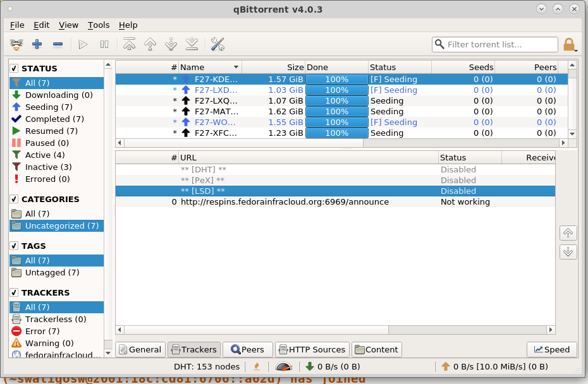Toggle the CATEGORIES section checkbox

click(15, 199)
